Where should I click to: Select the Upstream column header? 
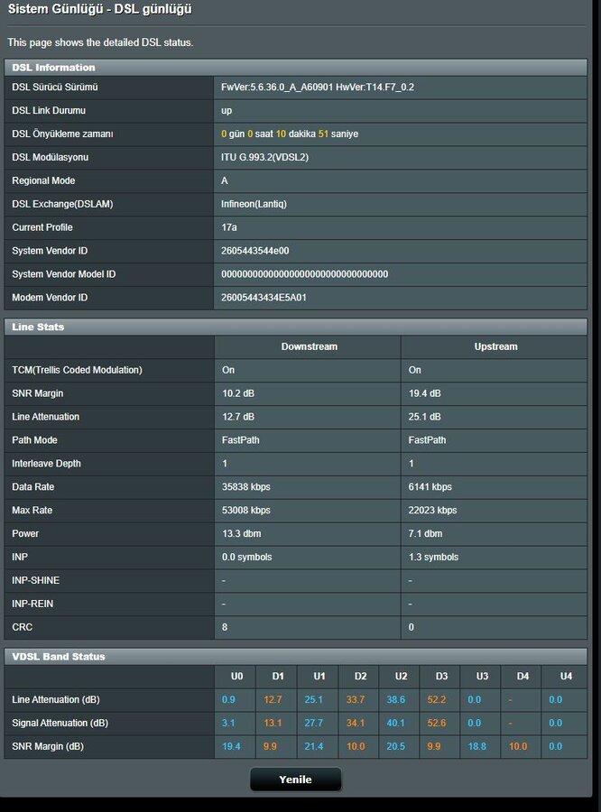[495, 346]
